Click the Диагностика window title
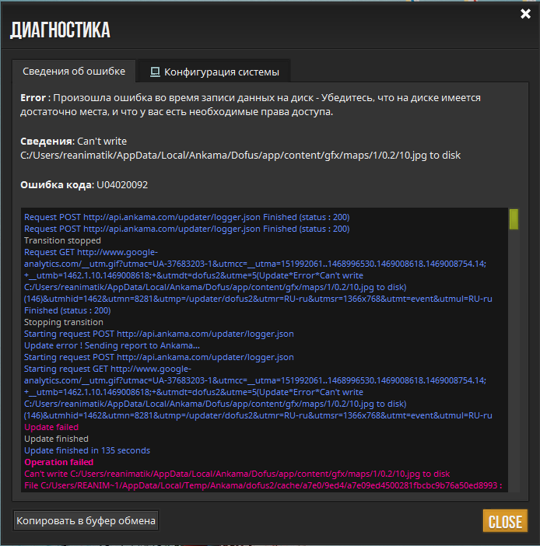 [x=60, y=30]
